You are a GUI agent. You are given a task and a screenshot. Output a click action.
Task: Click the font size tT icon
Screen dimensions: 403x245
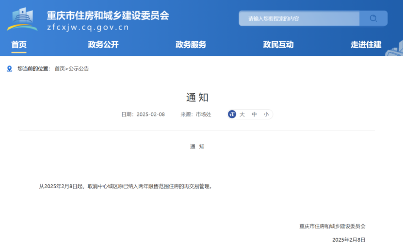point(232,114)
